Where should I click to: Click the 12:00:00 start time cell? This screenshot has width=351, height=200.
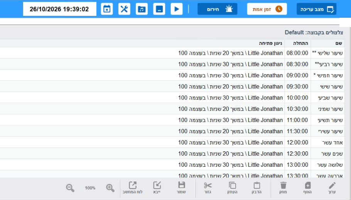pyautogui.click(x=297, y=143)
